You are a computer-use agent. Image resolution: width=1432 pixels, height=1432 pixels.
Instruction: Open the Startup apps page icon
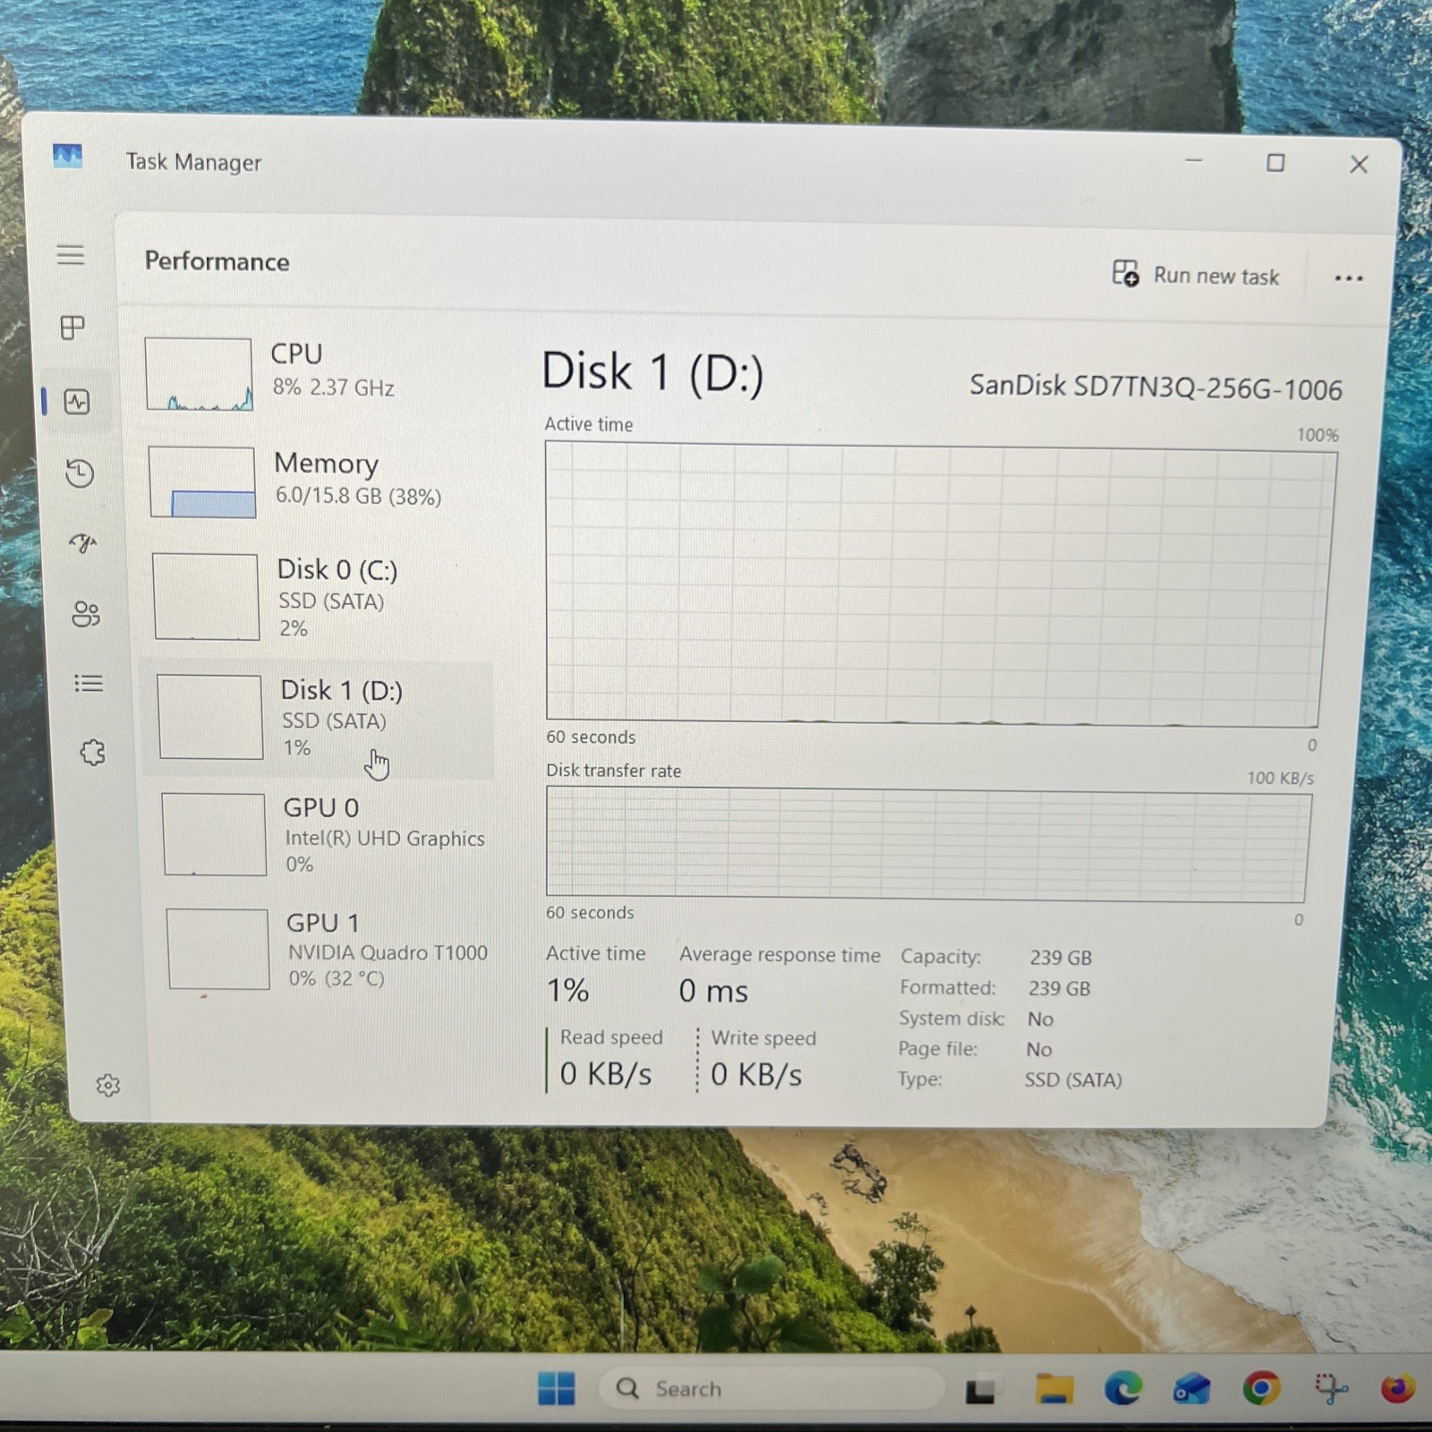82,542
